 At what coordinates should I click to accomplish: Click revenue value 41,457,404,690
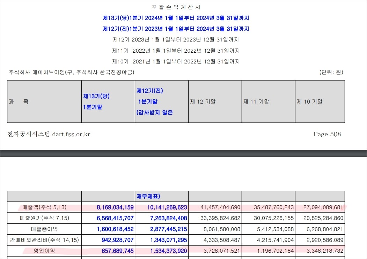coord(220,207)
